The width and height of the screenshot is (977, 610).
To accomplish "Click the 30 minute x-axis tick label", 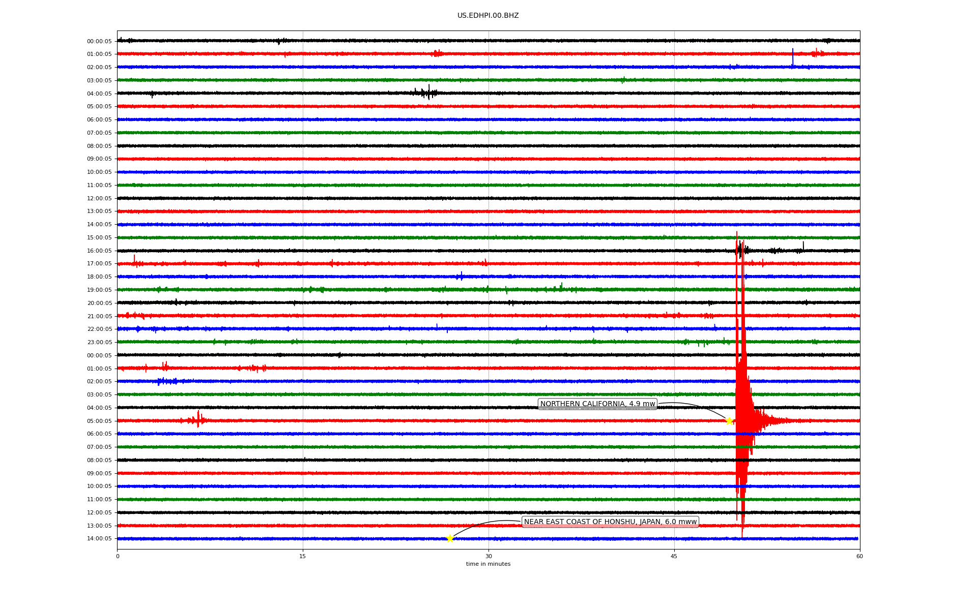I will (489, 556).
